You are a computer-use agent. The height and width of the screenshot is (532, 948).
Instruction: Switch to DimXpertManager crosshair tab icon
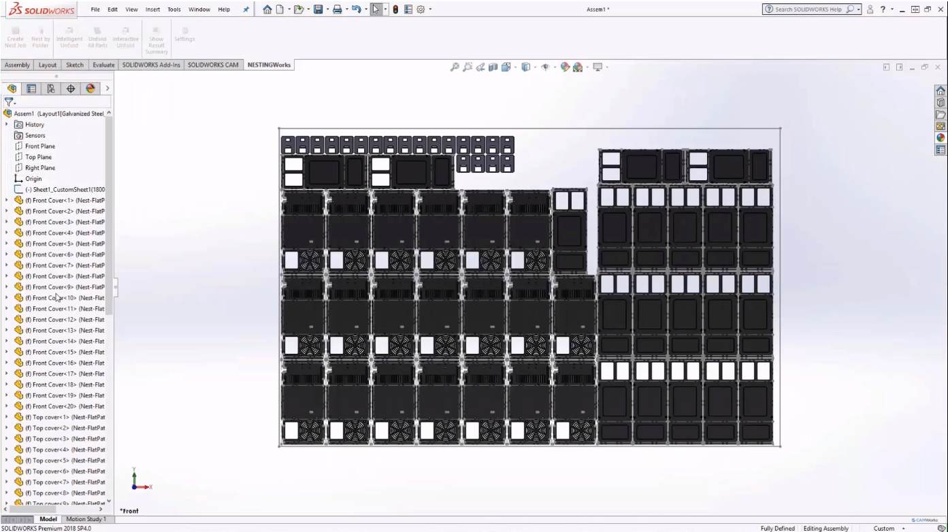click(71, 88)
